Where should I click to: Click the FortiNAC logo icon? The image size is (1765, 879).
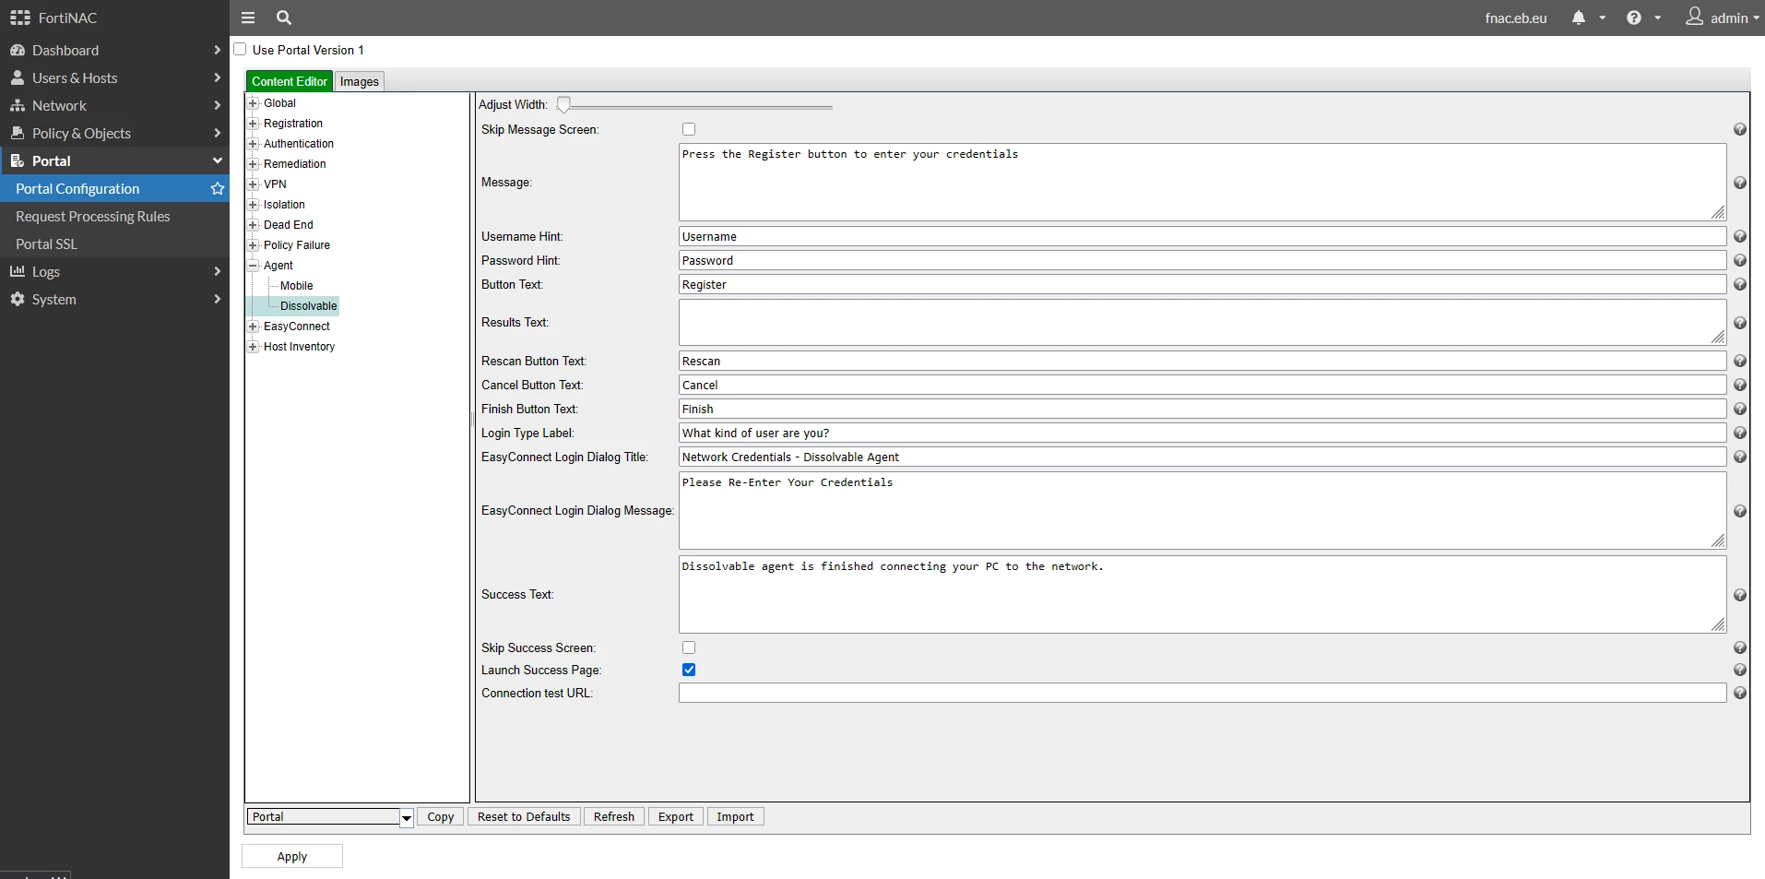(x=19, y=18)
